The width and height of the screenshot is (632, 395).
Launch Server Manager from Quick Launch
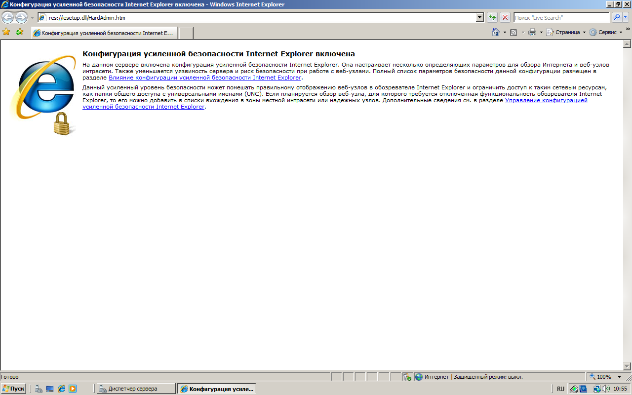(39, 389)
